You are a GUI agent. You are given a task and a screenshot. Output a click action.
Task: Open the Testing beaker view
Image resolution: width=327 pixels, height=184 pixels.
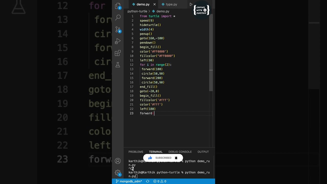tap(118, 65)
